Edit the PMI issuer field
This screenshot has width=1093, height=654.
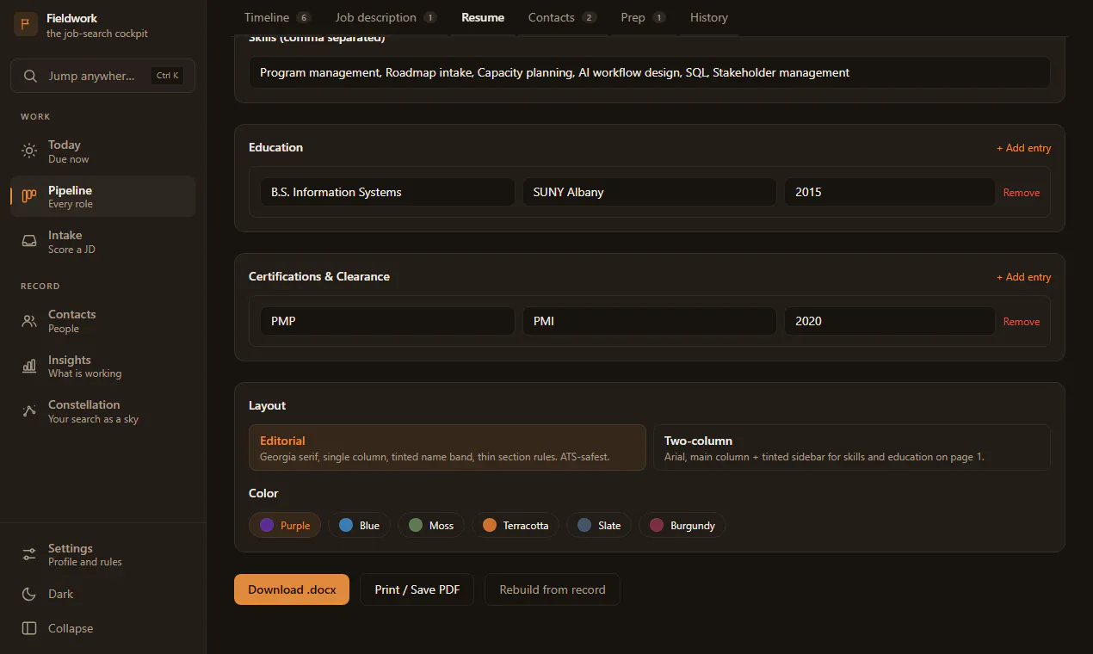coord(650,321)
